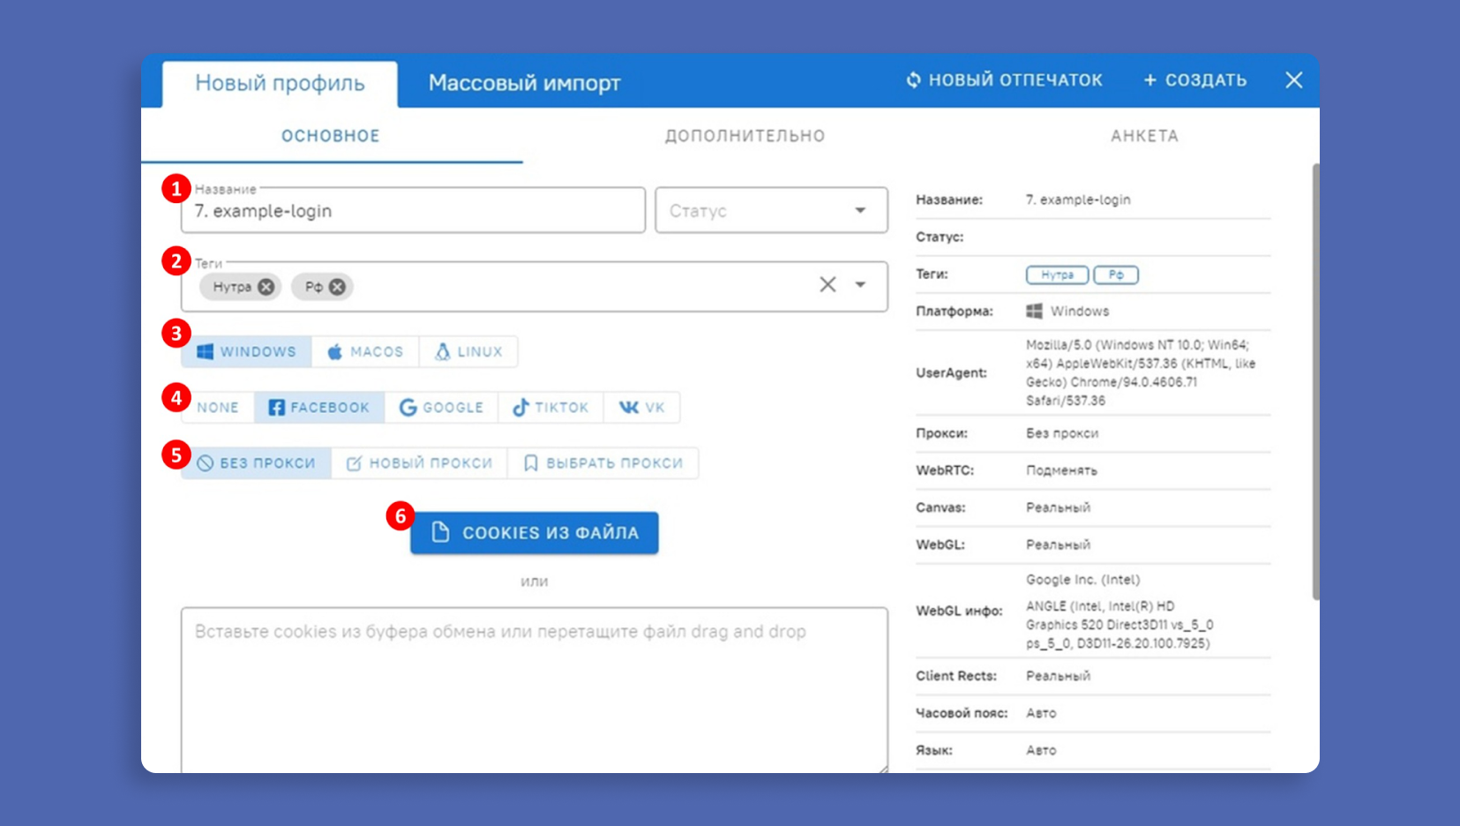This screenshot has height=826, width=1460.
Task: Open the Статус dropdown
Action: [x=771, y=210]
